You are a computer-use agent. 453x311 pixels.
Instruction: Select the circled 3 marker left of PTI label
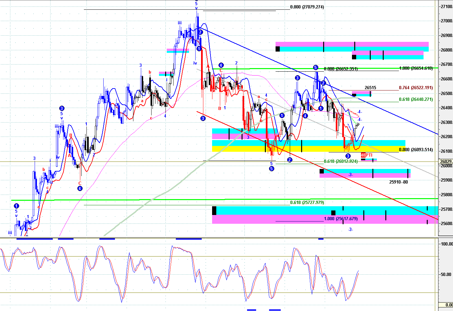348,156
